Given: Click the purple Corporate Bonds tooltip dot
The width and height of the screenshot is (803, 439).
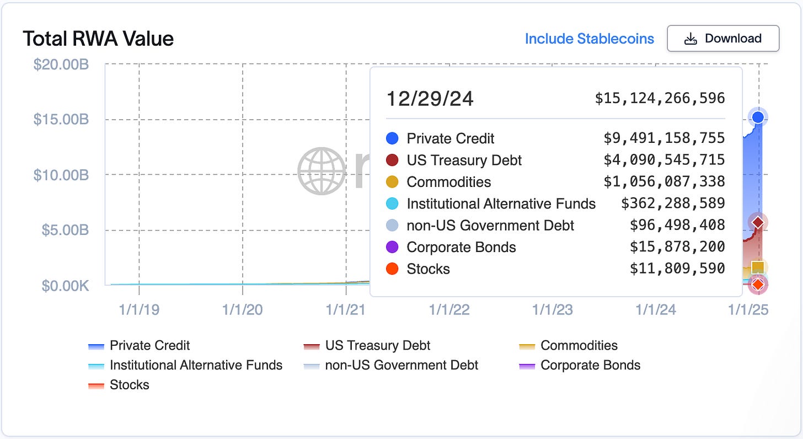Looking at the screenshot, I should pos(392,247).
